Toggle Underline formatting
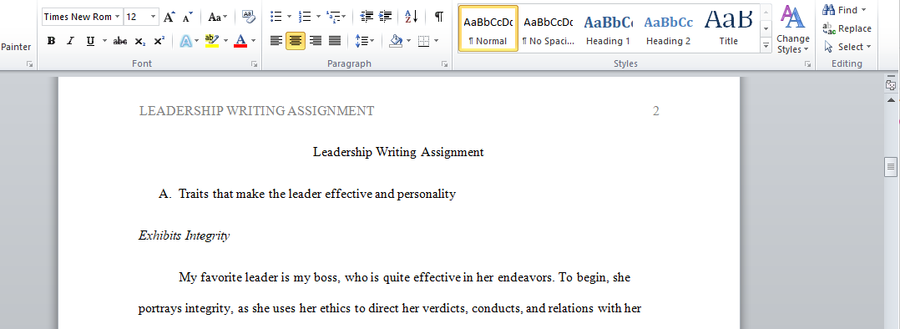 [90, 41]
